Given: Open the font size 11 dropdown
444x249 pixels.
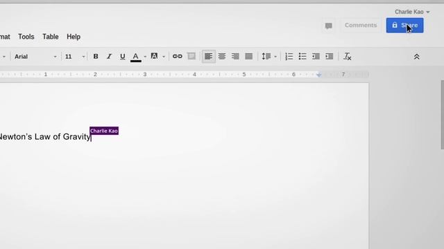Looking at the screenshot, I should click(75, 57).
